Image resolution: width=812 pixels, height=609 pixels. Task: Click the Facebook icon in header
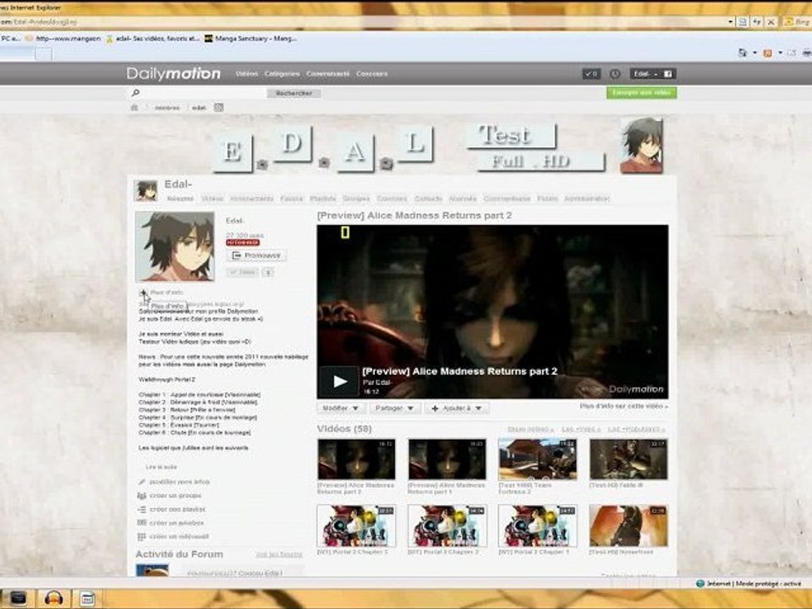(x=668, y=74)
